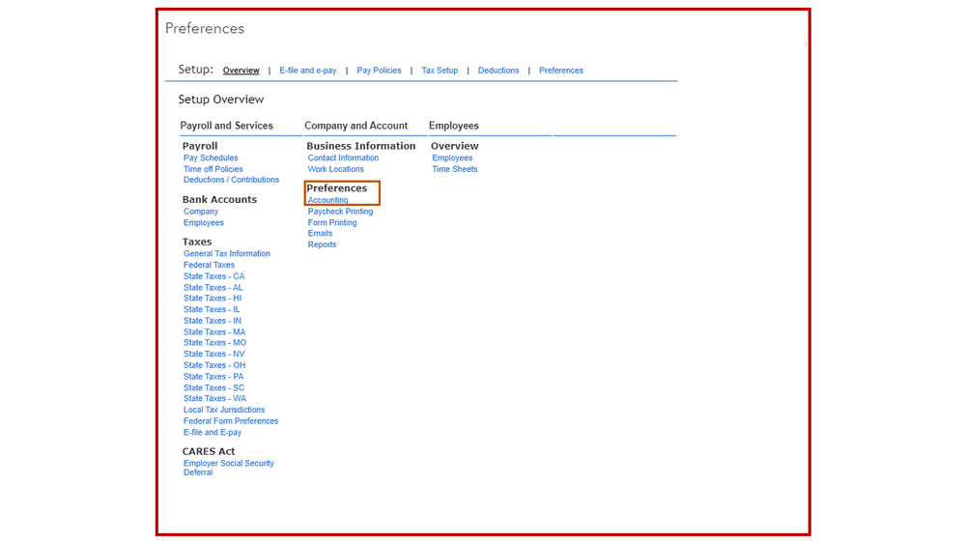Open Accounting preferences link
The height and width of the screenshot is (543, 965).
click(327, 200)
